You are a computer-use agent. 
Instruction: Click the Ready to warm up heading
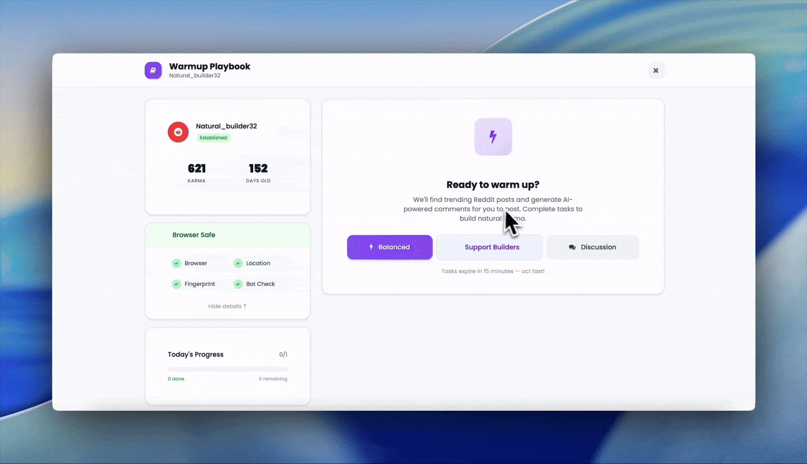pos(493,185)
